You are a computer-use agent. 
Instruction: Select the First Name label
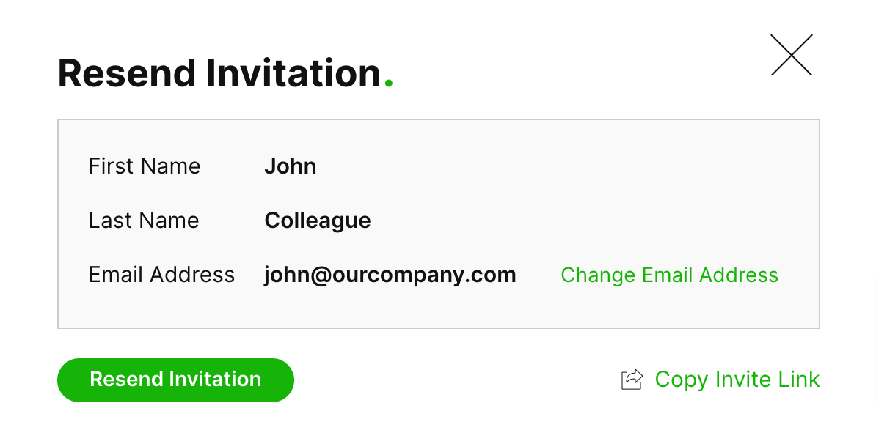144,166
